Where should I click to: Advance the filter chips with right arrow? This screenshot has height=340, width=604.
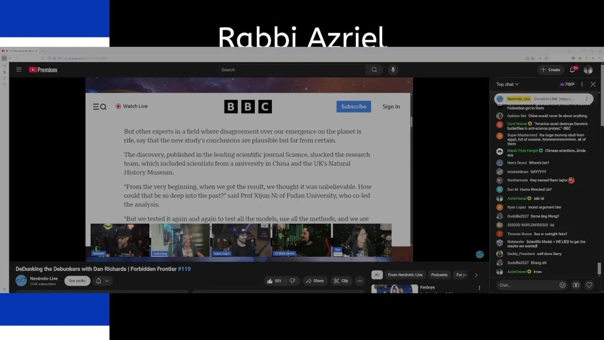point(476,275)
